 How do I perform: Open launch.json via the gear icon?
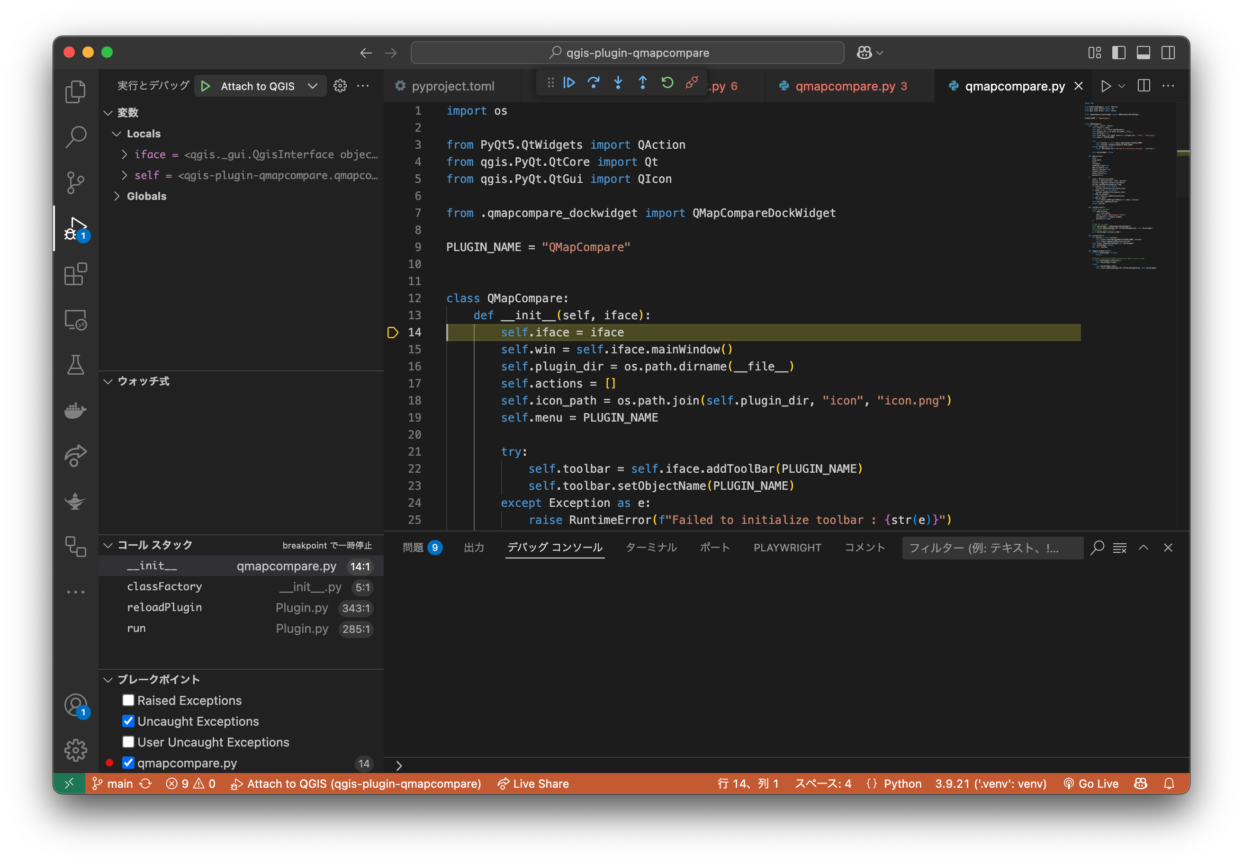(x=340, y=86)
